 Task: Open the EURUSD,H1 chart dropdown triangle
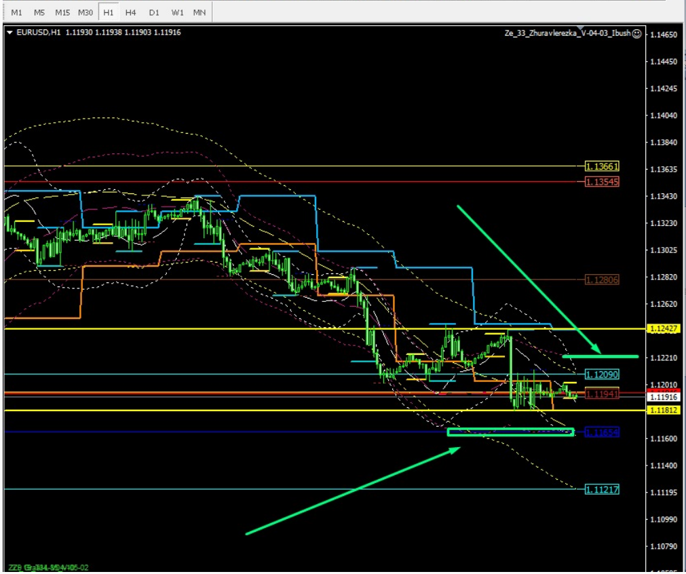(9, 32)
